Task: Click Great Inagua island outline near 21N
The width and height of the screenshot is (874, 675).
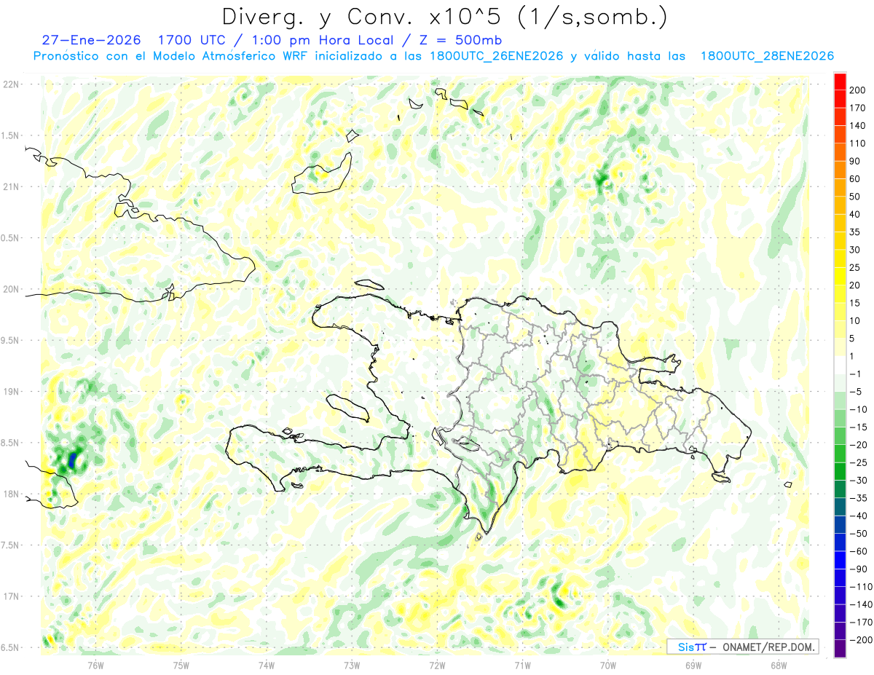Action: pyautogui.click(x=321, y=174)
